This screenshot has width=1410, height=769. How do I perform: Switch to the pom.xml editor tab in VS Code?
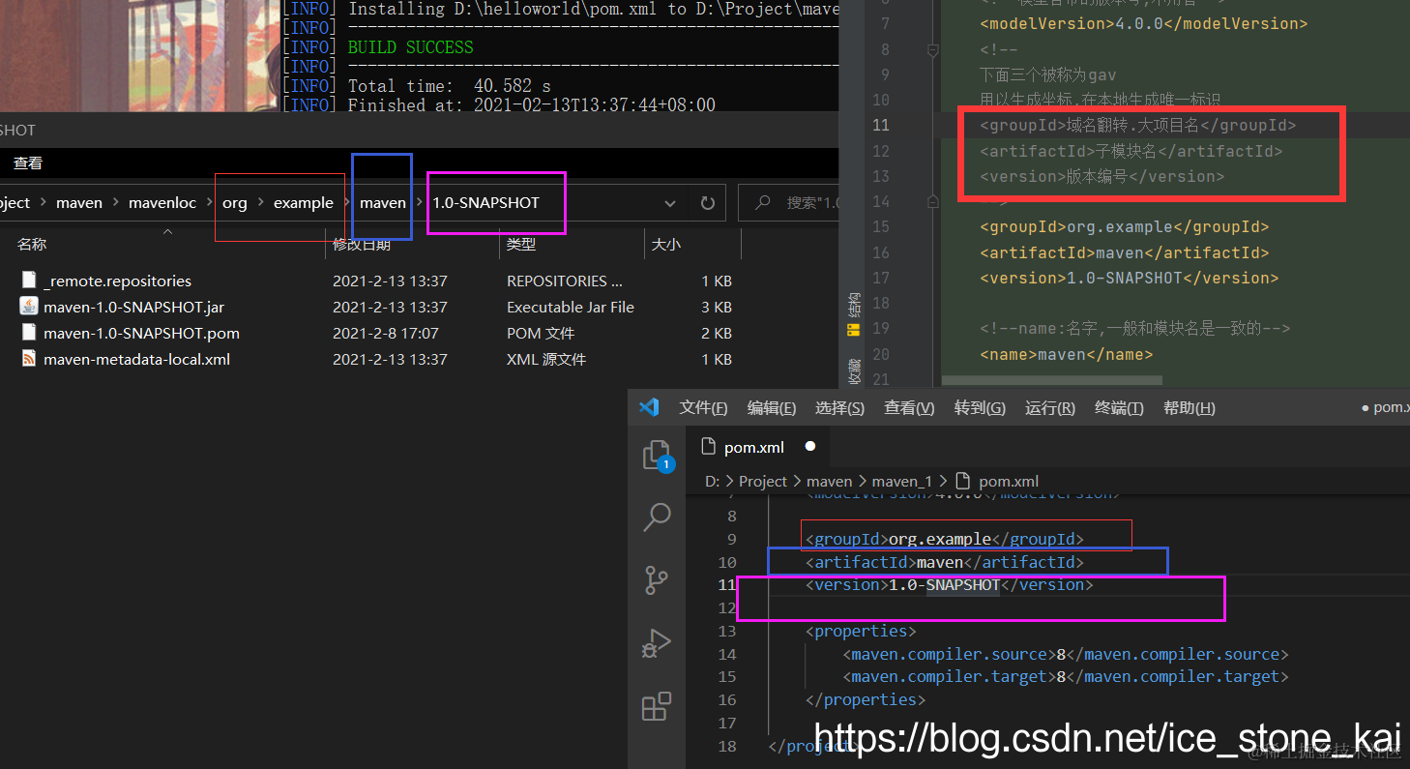coord(759,447)
